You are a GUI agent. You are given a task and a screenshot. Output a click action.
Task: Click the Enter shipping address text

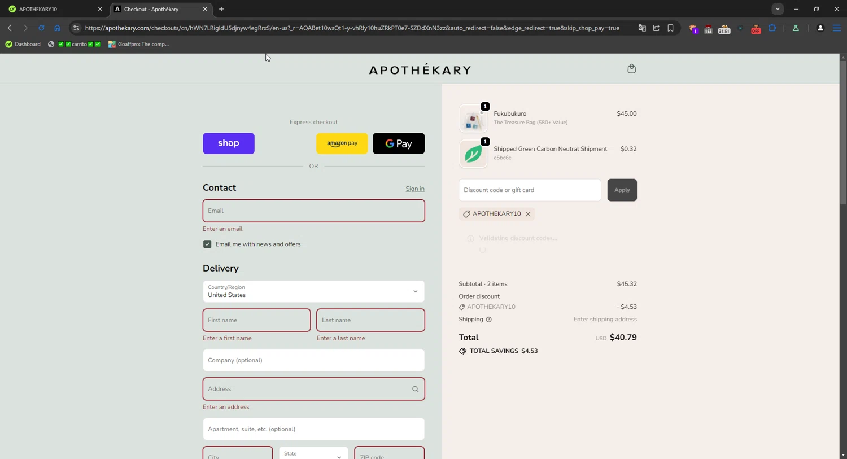605,320
